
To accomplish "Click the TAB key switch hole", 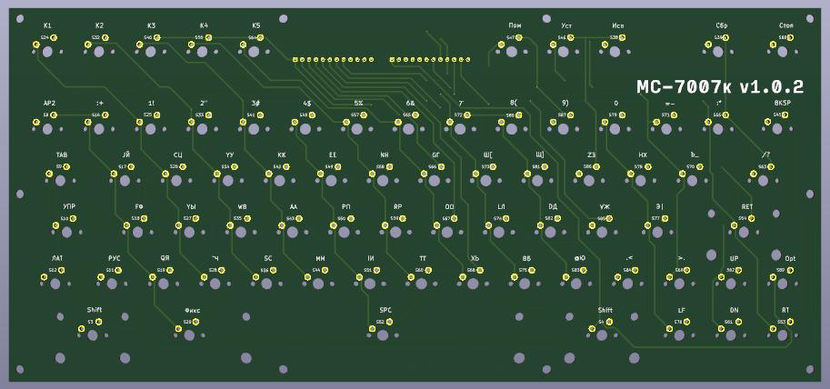I will (x=62, y=182).
